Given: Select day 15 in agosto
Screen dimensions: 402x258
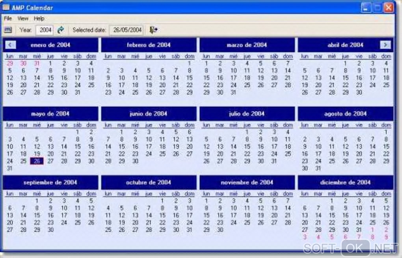Looking at the screenshot, I should [386, 147].
